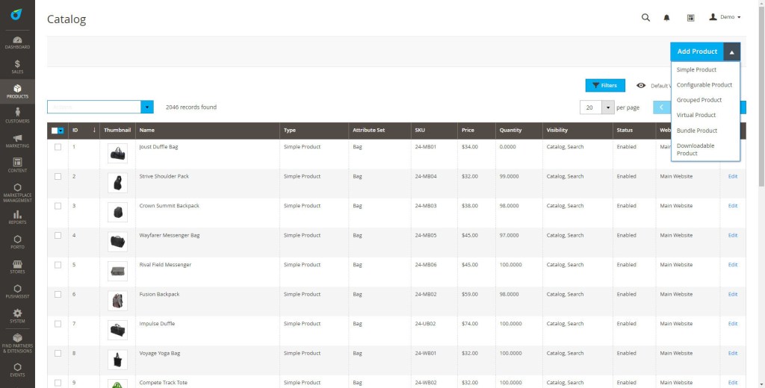Tick the Fusion Backpack row checkbox
The image size is (765, 388).
click(x=58, y=295)
